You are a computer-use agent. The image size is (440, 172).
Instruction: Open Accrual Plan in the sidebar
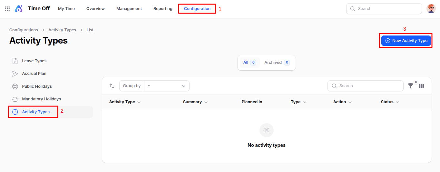pyautogui.click(x=34, y=74)
